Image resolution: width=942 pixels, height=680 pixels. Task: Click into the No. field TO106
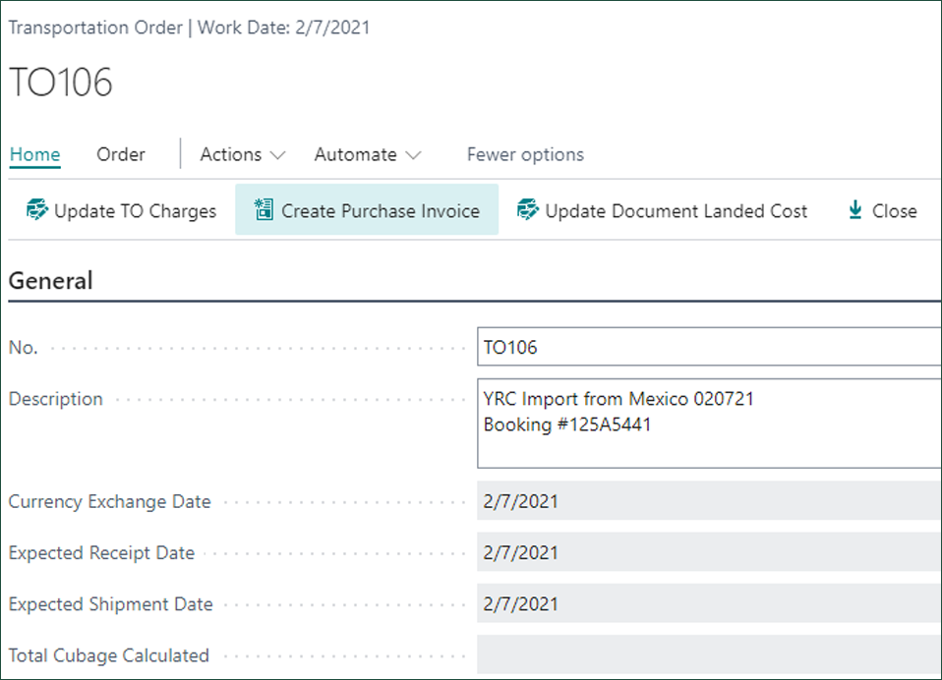[709, 347]
